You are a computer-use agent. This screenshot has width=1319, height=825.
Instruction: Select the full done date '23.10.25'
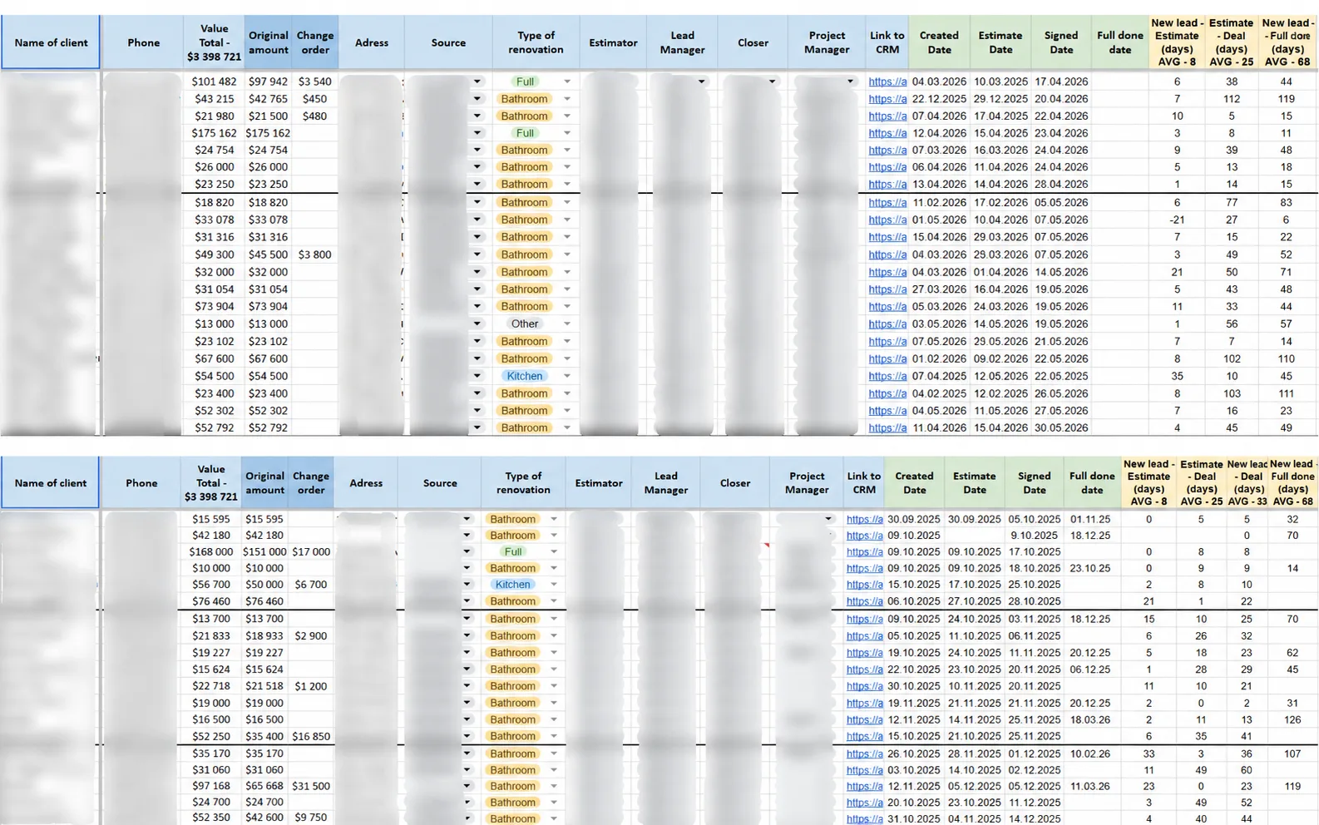click(1092, 568)
